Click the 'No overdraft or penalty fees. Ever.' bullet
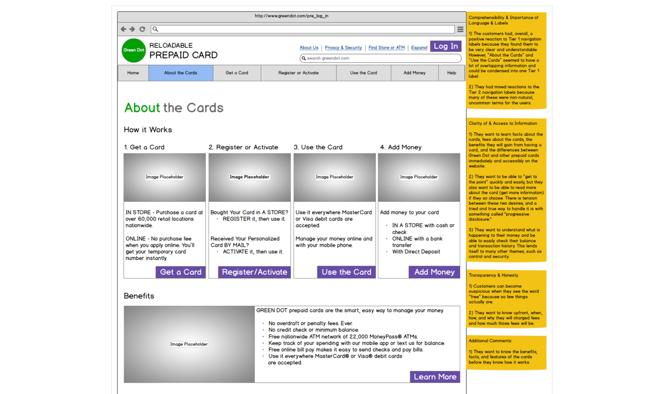Screen dimensions: 657x394 310,323
